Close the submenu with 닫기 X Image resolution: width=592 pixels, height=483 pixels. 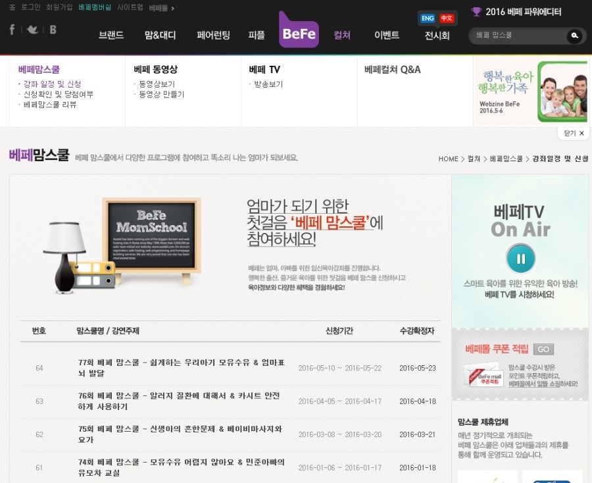pos(574,133)
